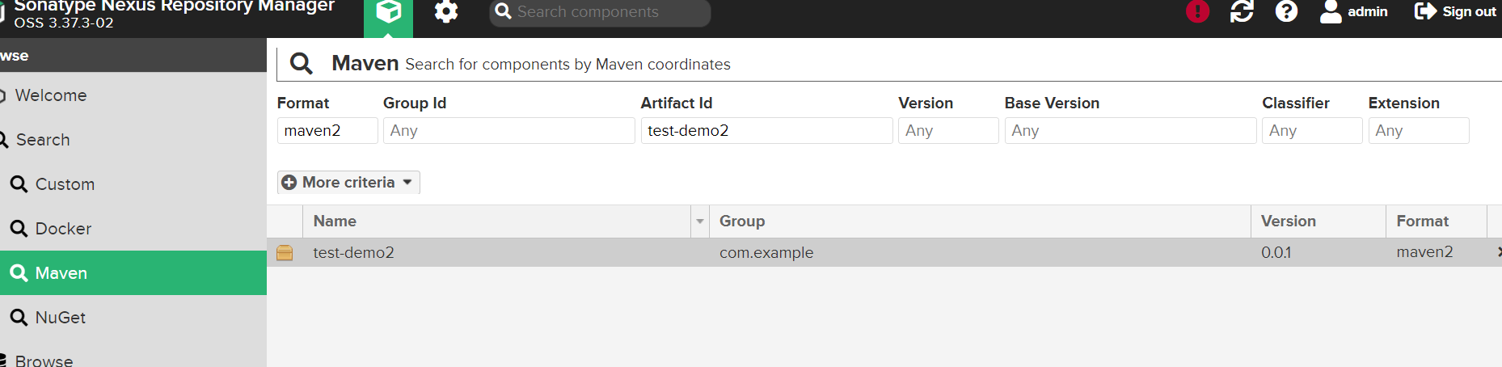Open Administration gear settings icon
Screen dimensions: 1502x367
point(446,12)
